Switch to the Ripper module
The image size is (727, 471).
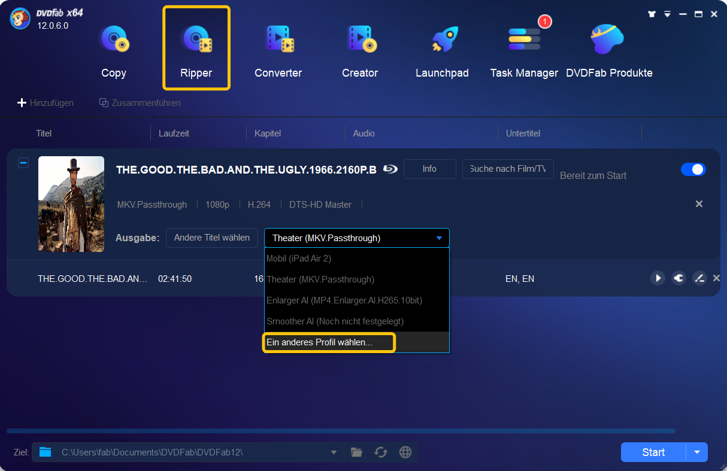(x=196, y=48)
